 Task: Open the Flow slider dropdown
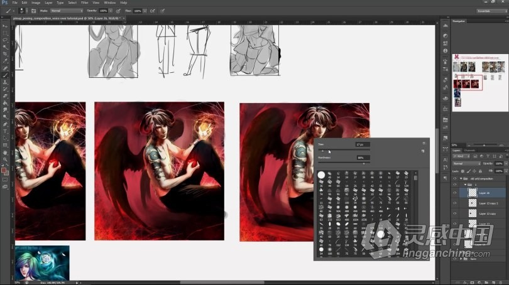pos(145,11)
